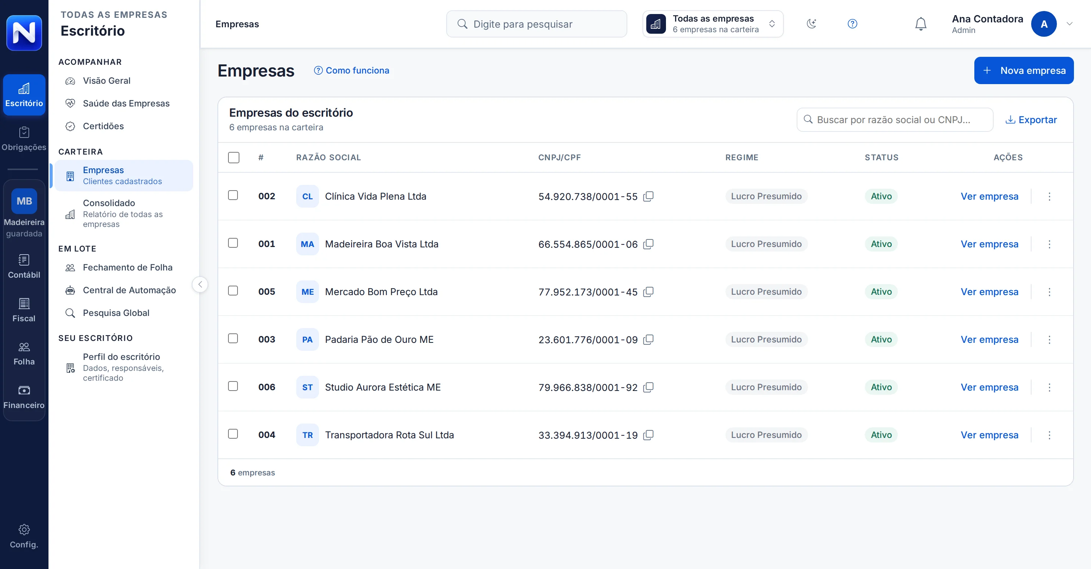The width and height of the screenshot is (1091, 569).
Task: Toggle dark mode moon icon
Action: [x=811, y=24]
